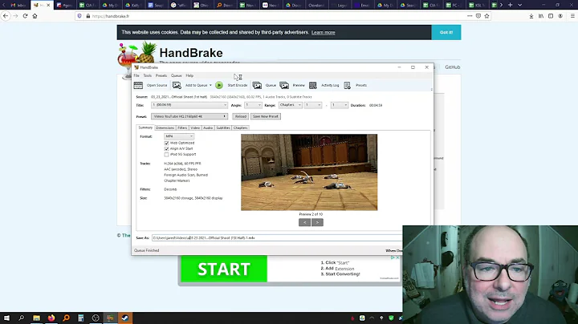Open Calculator from taskbar

tap(81, 318)
